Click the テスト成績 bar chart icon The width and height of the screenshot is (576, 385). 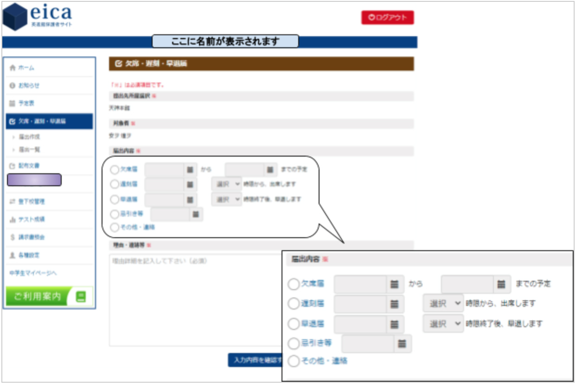(x=13, y=220)
